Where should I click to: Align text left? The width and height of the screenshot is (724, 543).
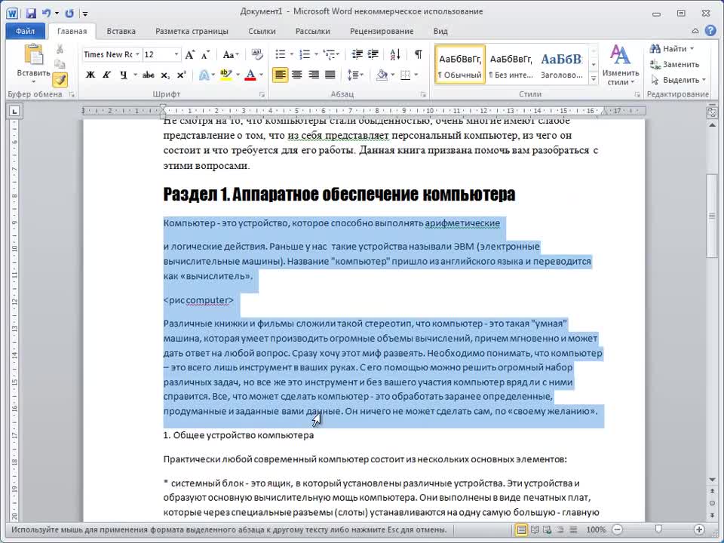tap(280, 75)
